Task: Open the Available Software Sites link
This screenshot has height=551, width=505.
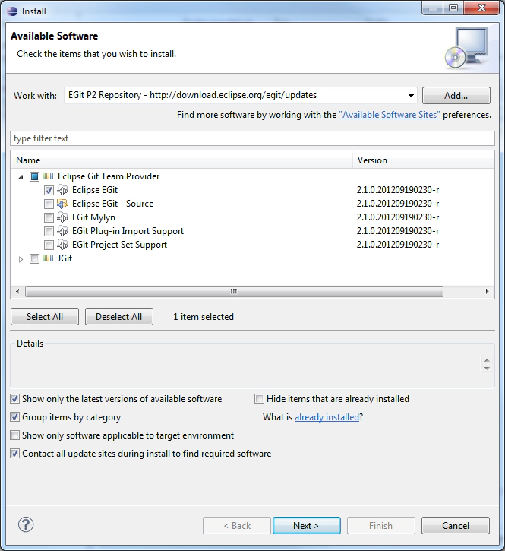Action: 389,115
